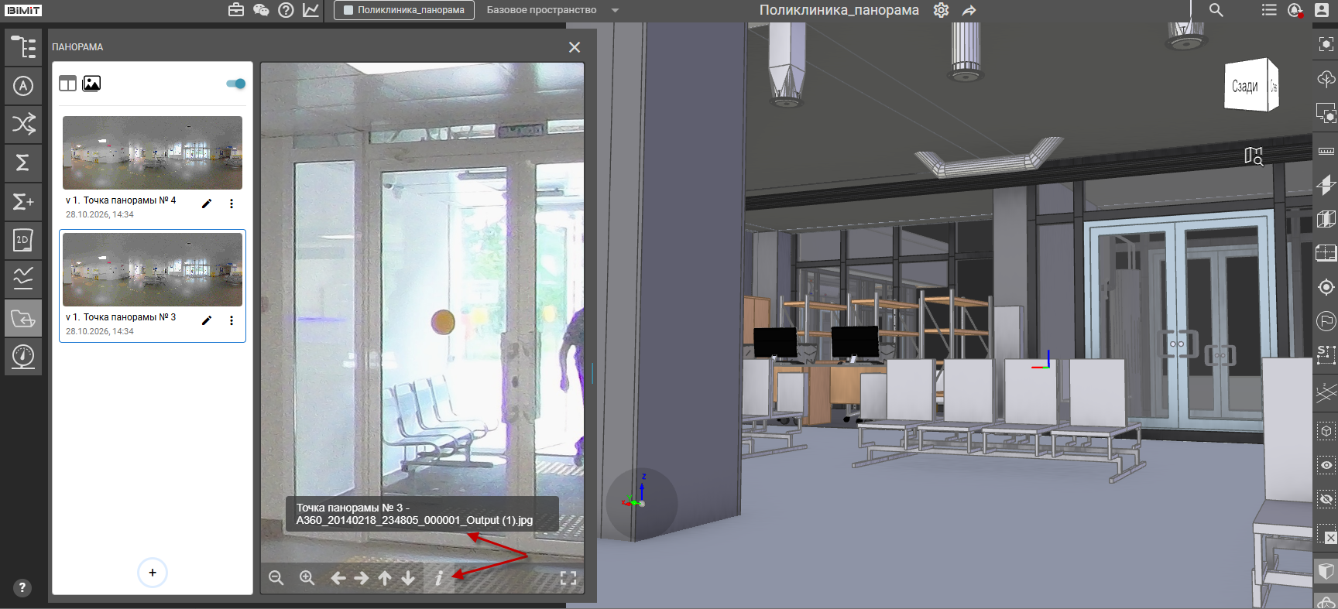Open settings gear next to Поликлиника_панорама title
Viewport: 1338px width, 609px height.
941,10
